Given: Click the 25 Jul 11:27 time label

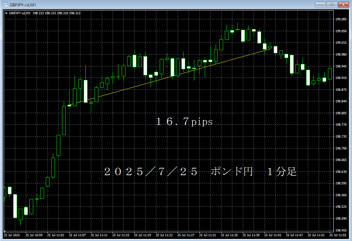Looking at the screenshot, I should pos(186,235).
